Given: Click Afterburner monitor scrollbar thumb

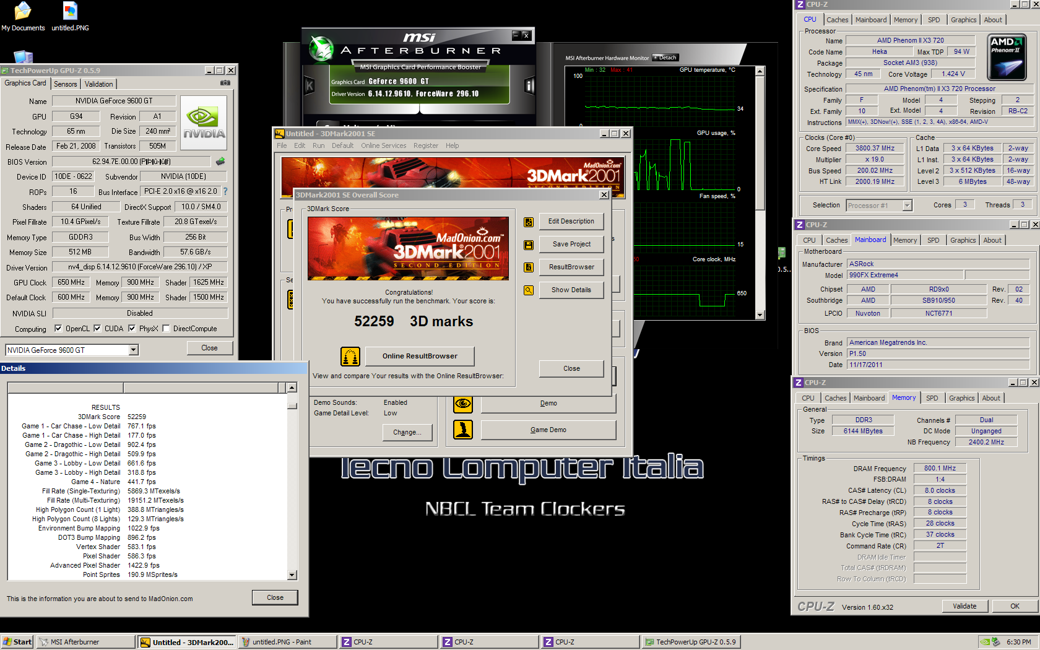Looking at the screenshot, I should (760, 143).
